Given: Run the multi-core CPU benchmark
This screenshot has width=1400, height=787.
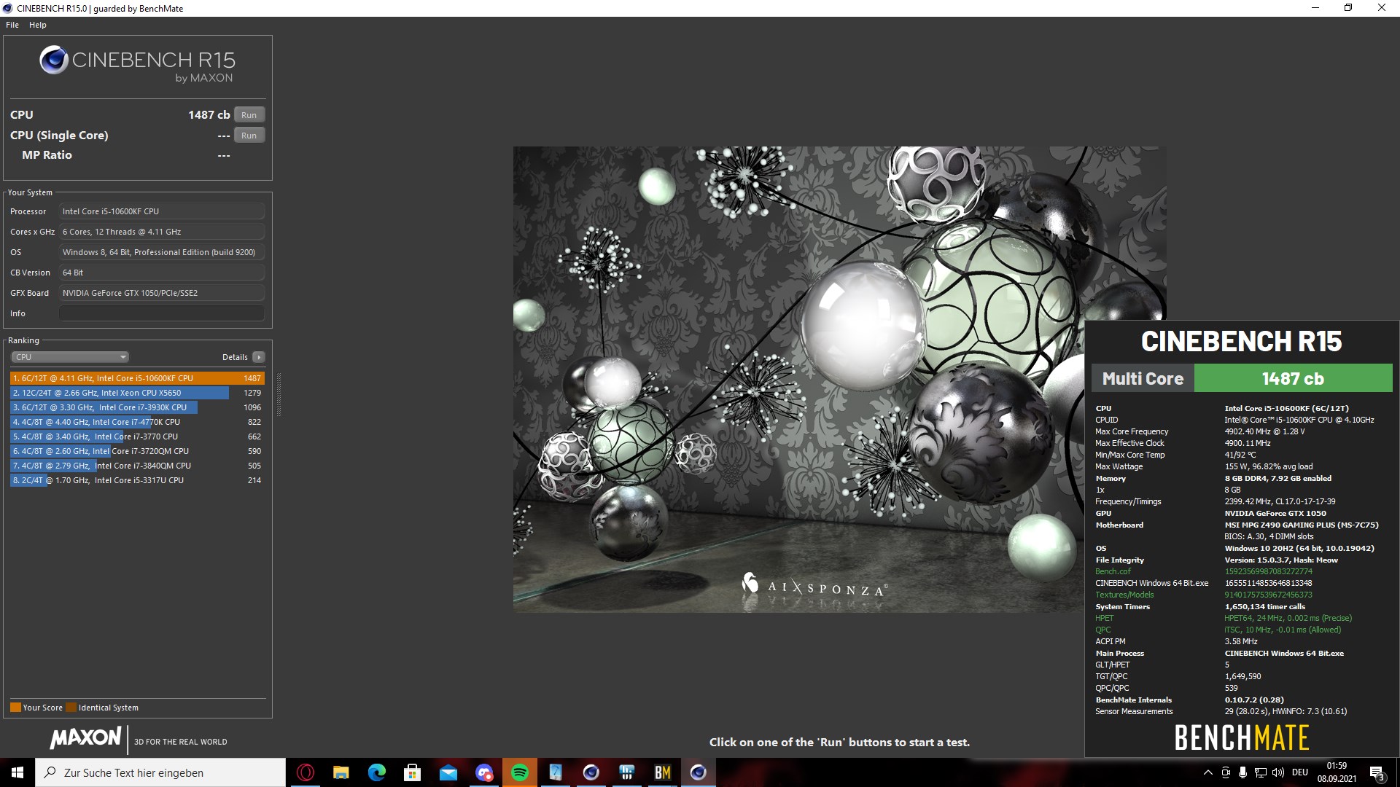Looking at the screenshot, I should click(249, 115).
